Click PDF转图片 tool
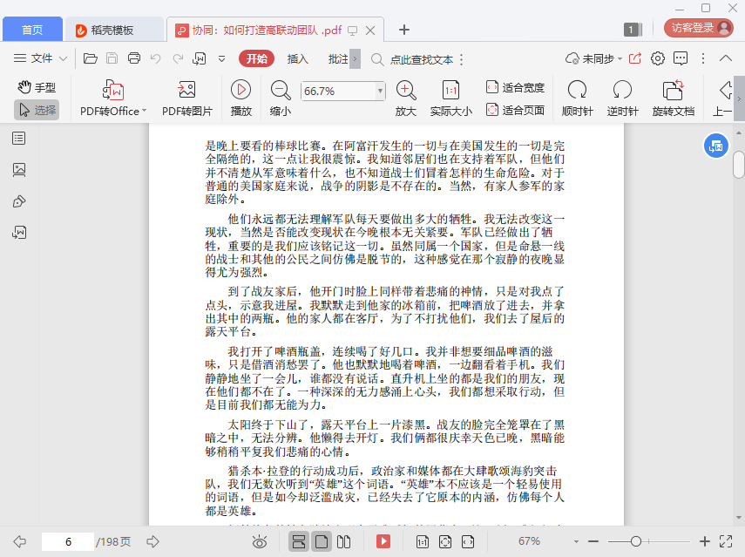 click(187, 98)
